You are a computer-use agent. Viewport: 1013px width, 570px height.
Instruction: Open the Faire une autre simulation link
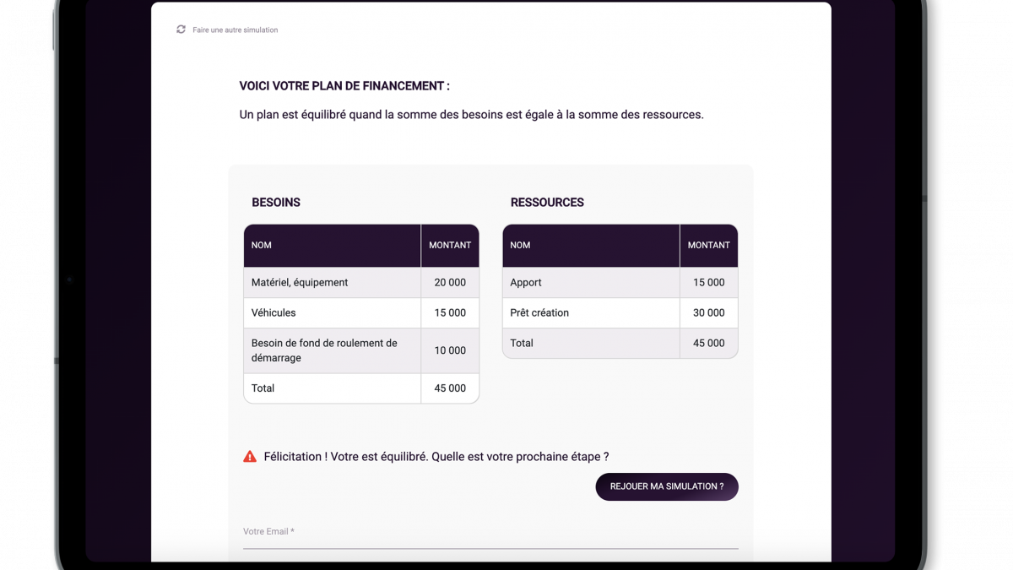pyautogui.click(x=235, y=30)
